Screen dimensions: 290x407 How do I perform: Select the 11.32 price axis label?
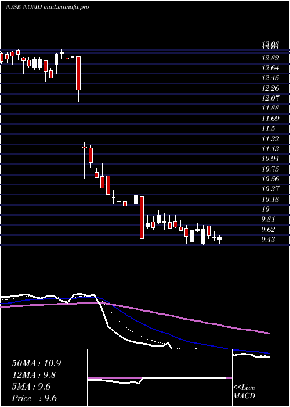[x=270, y=138]
